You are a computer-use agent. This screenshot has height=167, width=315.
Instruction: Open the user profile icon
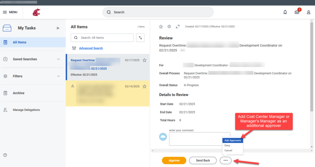[309, 12]
